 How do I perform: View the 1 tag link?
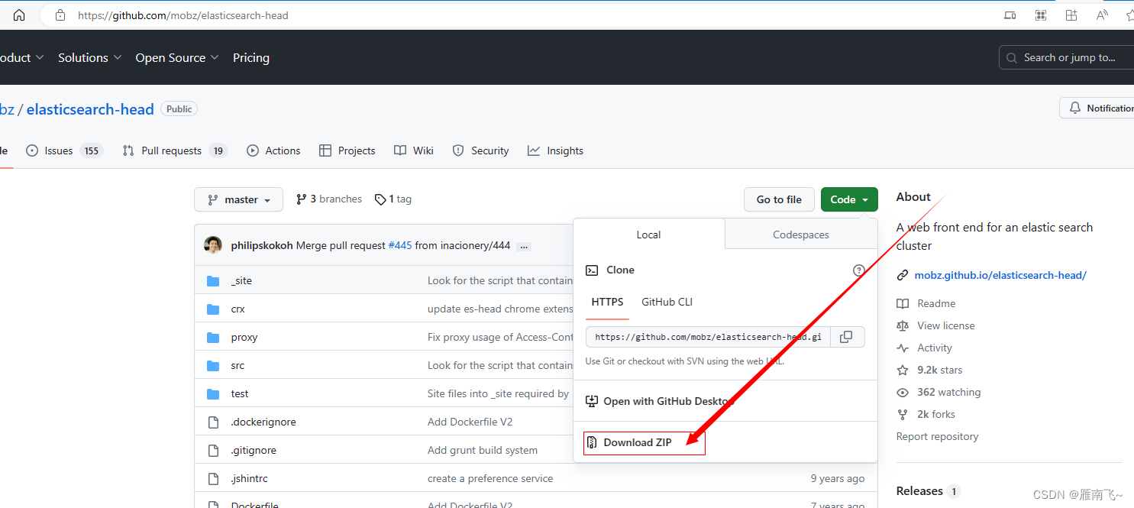point(393,199)
